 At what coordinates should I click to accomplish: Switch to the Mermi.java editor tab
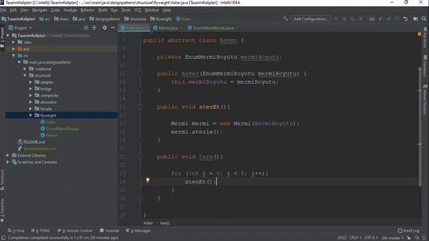[x=167, y=28]
